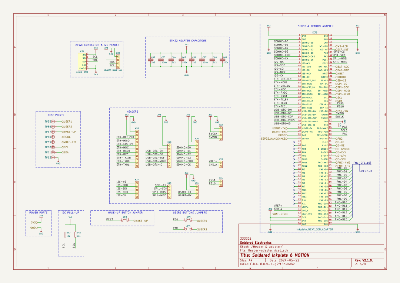Click the 'I2C PULL-UP' section title
The width and height of the screenshot is (400, 283).
coord(70,213)
